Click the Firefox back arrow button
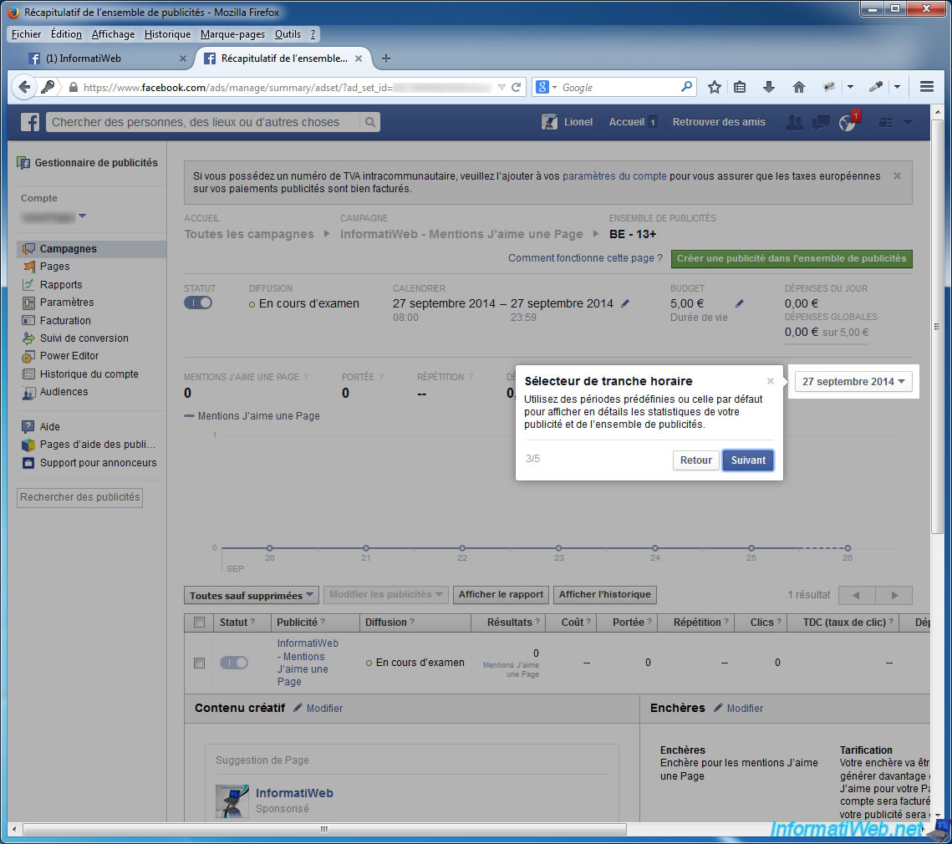 (23, 87)
